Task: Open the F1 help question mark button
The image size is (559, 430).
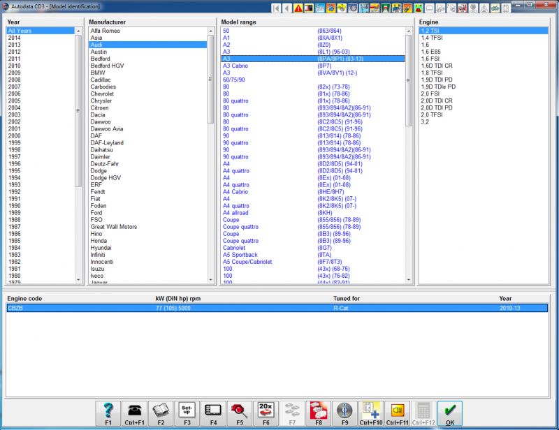Action: click(x=108, y=413)
